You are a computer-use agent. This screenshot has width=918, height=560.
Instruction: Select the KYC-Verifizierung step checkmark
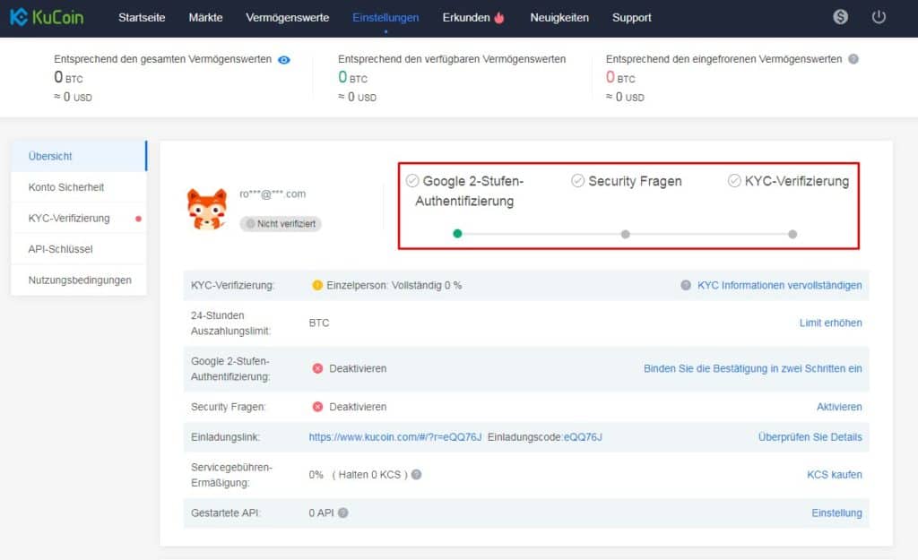click(x=734, y=181)
